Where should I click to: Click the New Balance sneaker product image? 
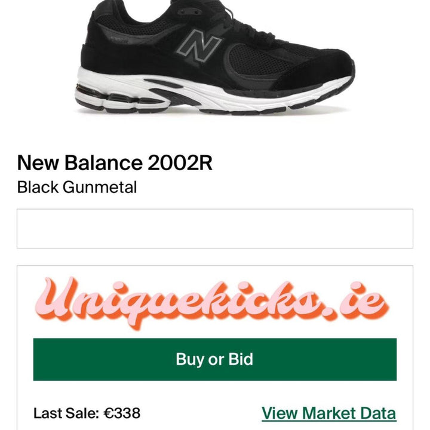[x=215, y=56]
